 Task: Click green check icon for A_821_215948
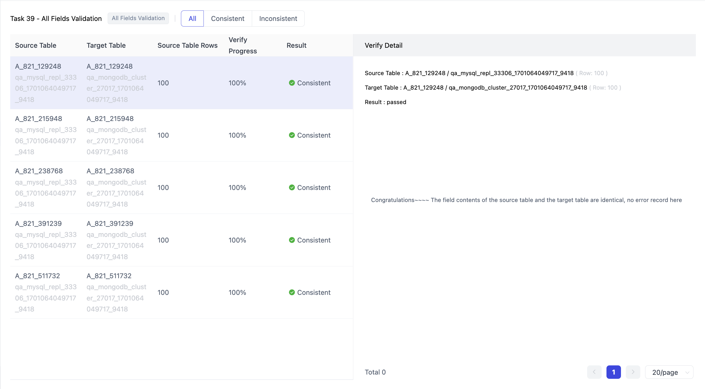click(292, 135)
